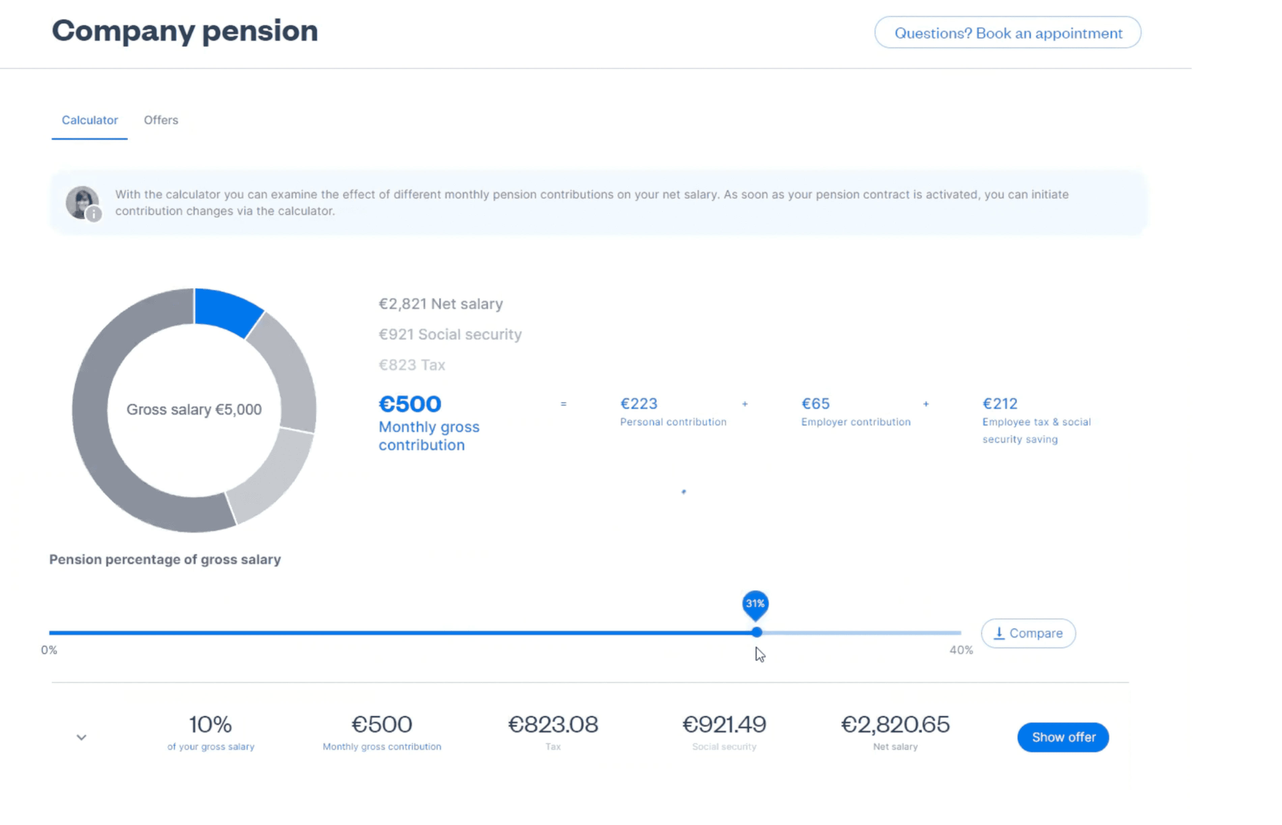Click the download icon in Compare button

(999, 633)
